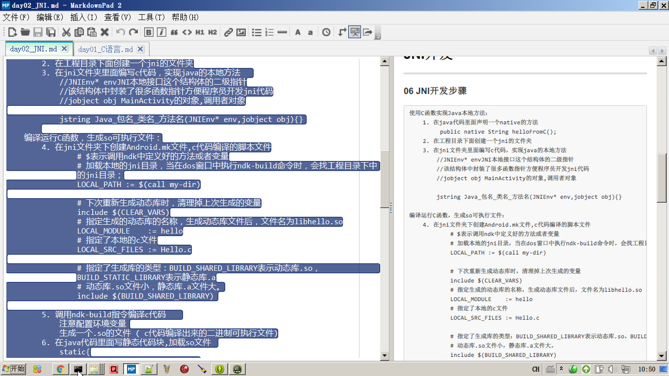Insert an unordered bullet list
The image size is (669, 376).
click(257, 32)
